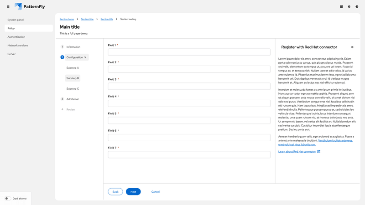The image size is (365, 205).
Task: Cancel the wizard
Action: click(156, 192)
